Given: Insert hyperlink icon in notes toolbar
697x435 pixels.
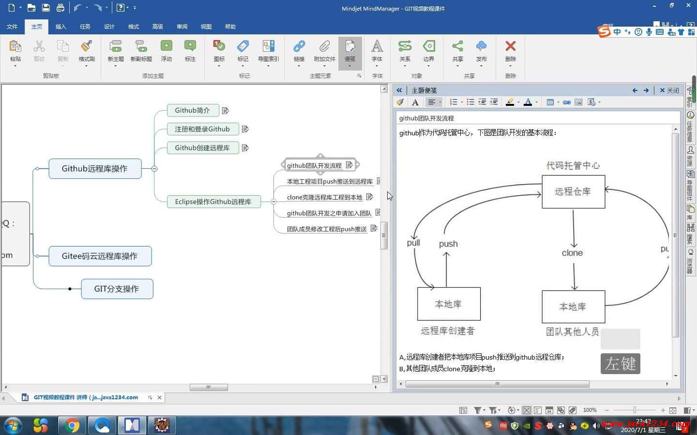Looking at the screenshot, I should coord(566,102).
